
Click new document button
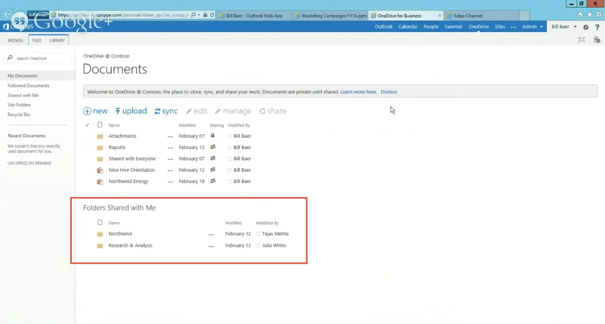[x=95, y=111]
